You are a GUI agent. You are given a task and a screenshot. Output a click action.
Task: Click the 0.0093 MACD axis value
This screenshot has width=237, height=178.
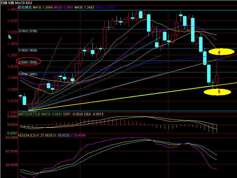pyautogui.click(x=13, y=116)
